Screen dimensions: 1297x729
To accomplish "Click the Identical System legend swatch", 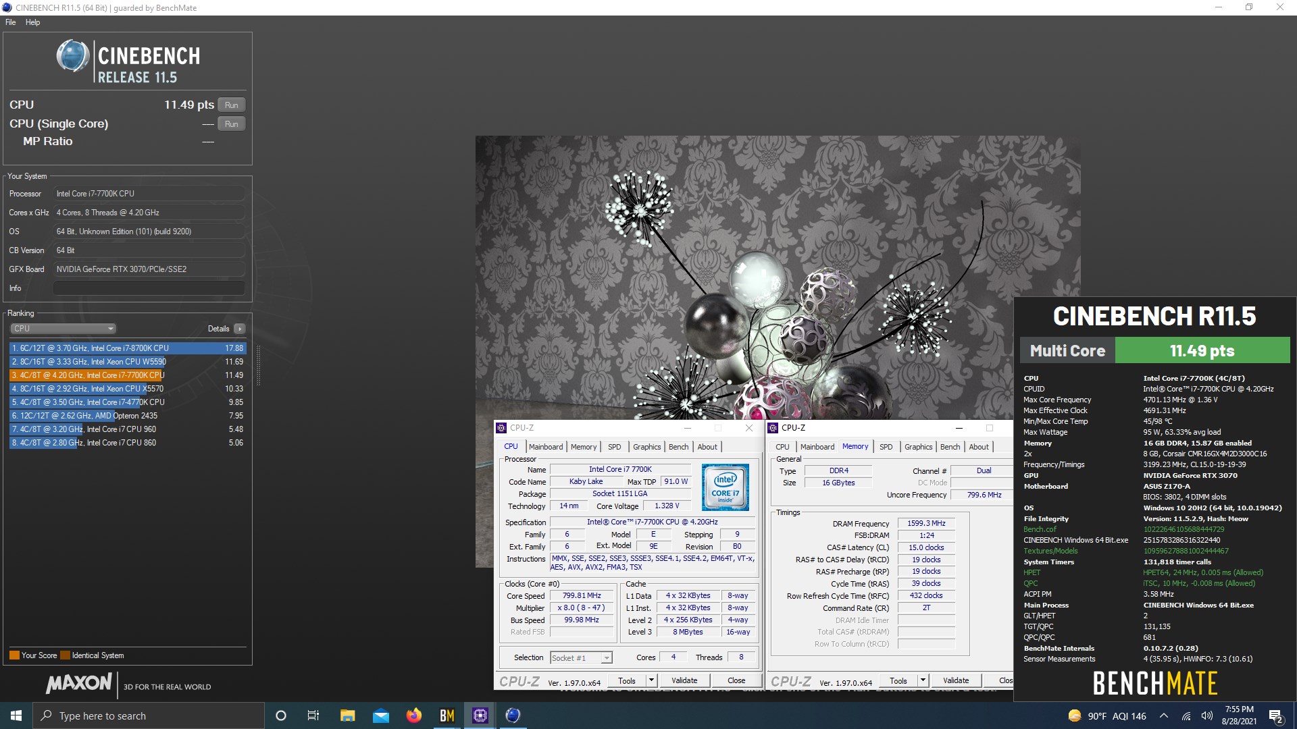I will click(x=65, y=655).
